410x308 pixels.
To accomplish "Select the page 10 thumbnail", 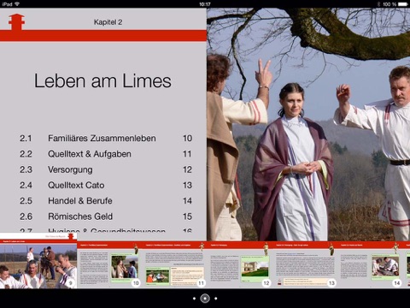I will point(109,265).
